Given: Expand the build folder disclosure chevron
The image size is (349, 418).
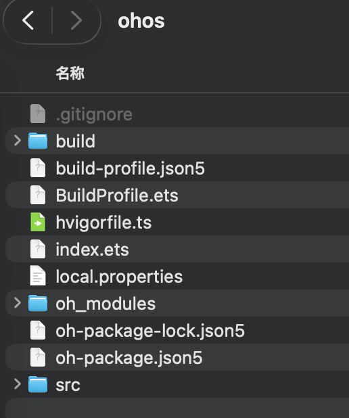Looking at the screenshot, I should pyautogui.click(x=18, y=141).
